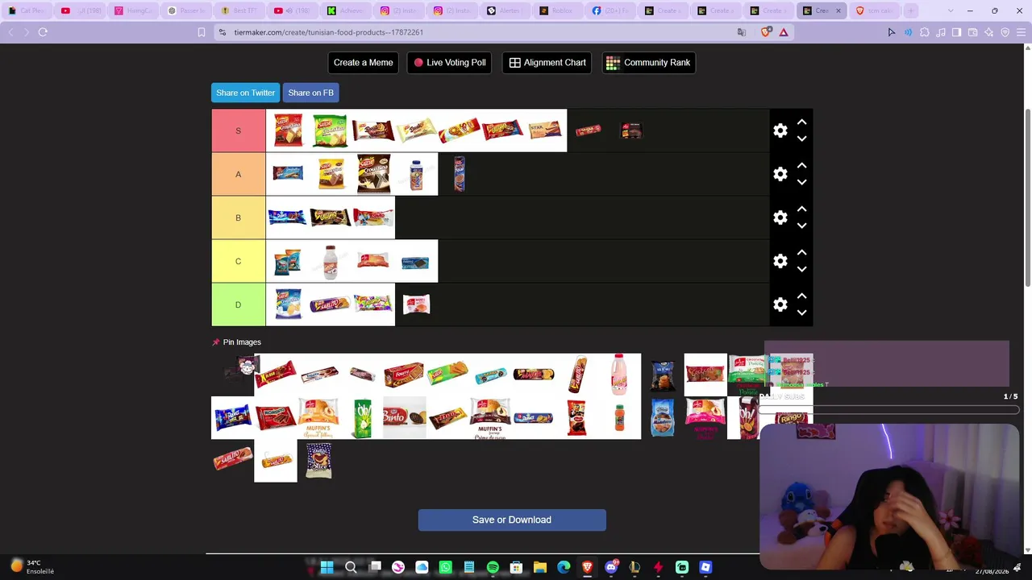Move the A tier row up
Screen dimensions: 1032x580
[801, 165]
